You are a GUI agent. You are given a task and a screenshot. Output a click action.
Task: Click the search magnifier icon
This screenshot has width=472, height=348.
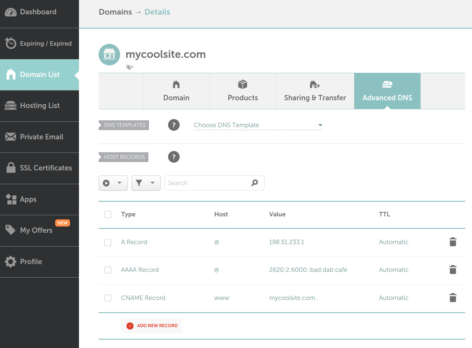(254, 183)
